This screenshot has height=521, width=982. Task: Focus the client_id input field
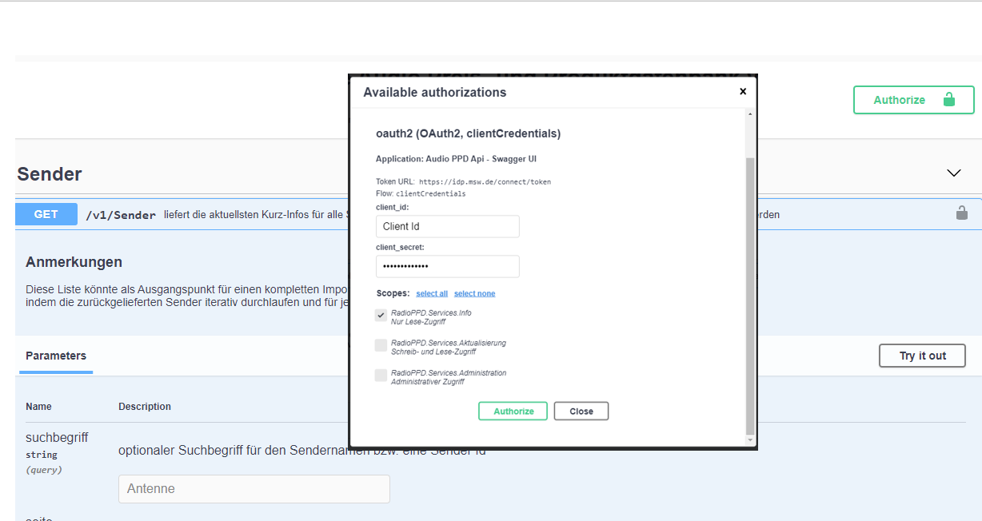[x=447, y=227]
